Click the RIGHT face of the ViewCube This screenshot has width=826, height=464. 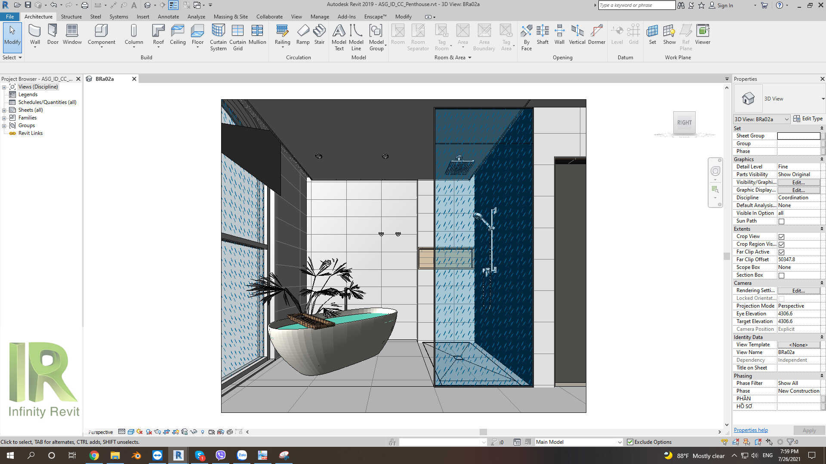pos(684,122)
